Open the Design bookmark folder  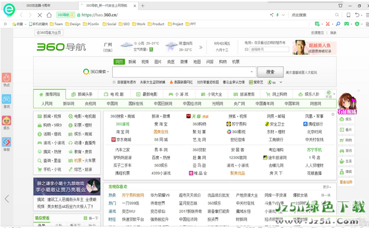(x=73, y=24)
